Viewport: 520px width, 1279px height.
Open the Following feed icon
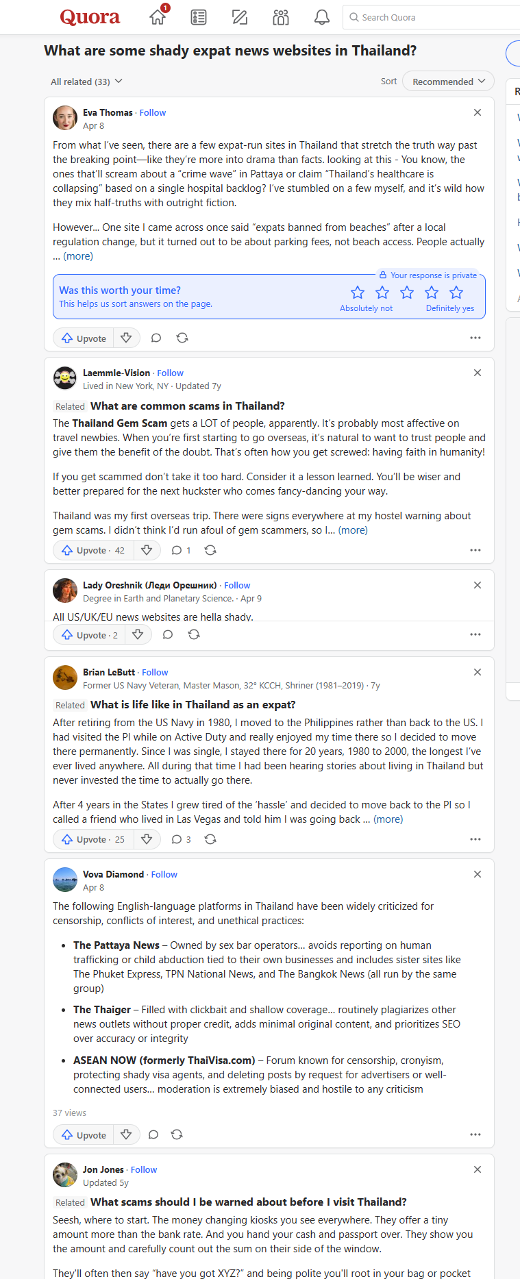pos(199,17)
